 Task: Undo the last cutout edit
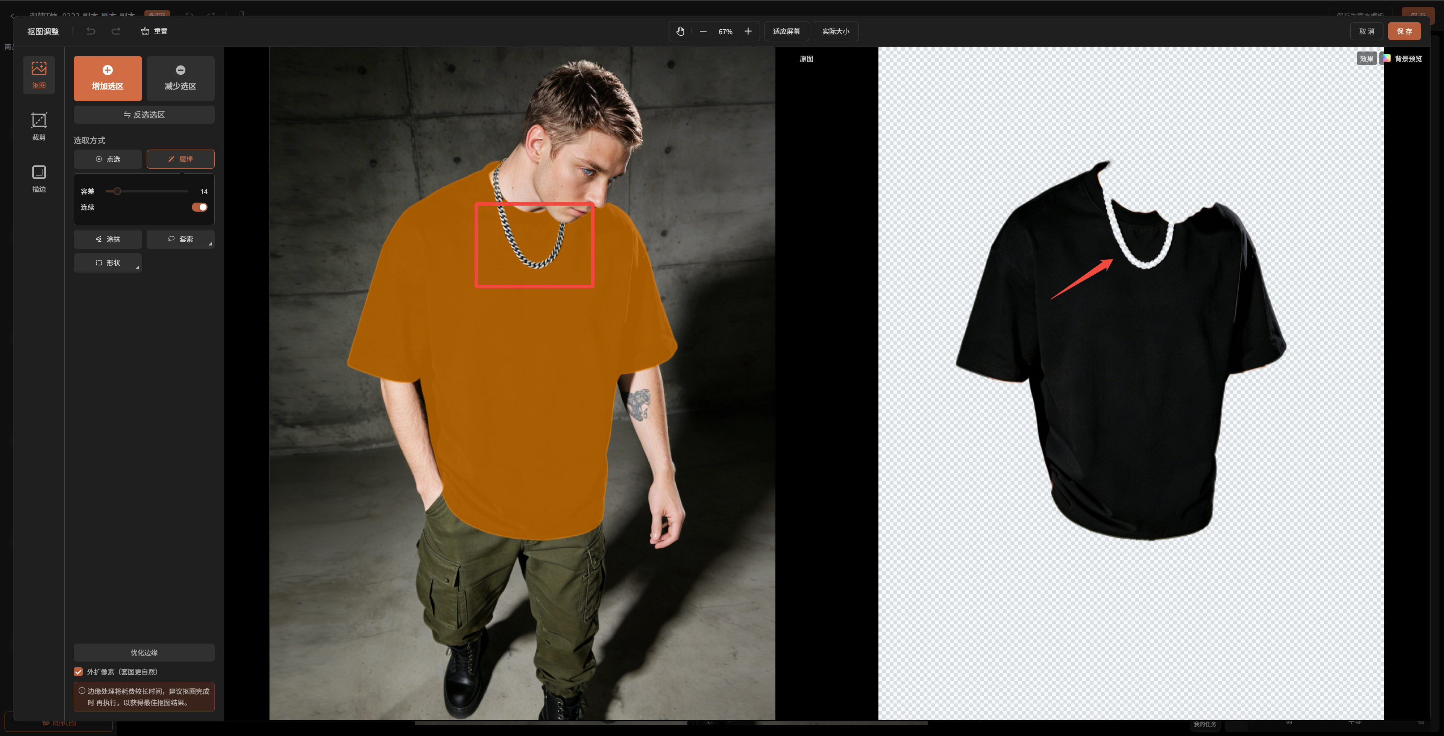91,32
